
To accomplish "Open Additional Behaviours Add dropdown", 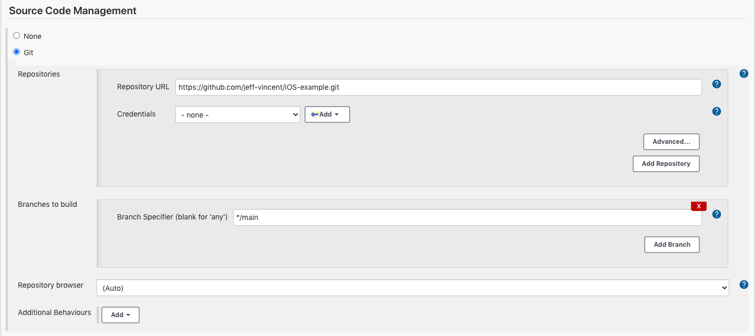I will (120, 315).
